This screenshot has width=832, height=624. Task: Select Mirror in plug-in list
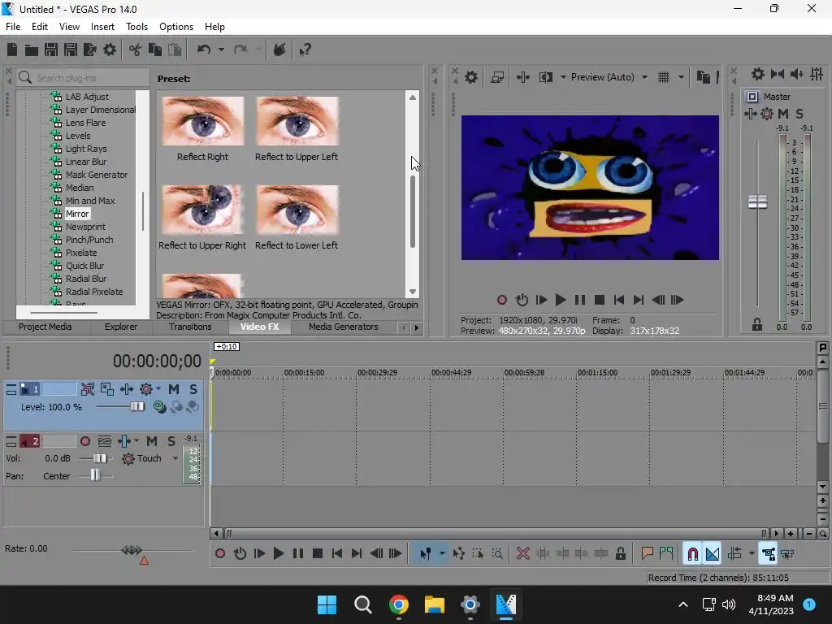coord(77,214)
